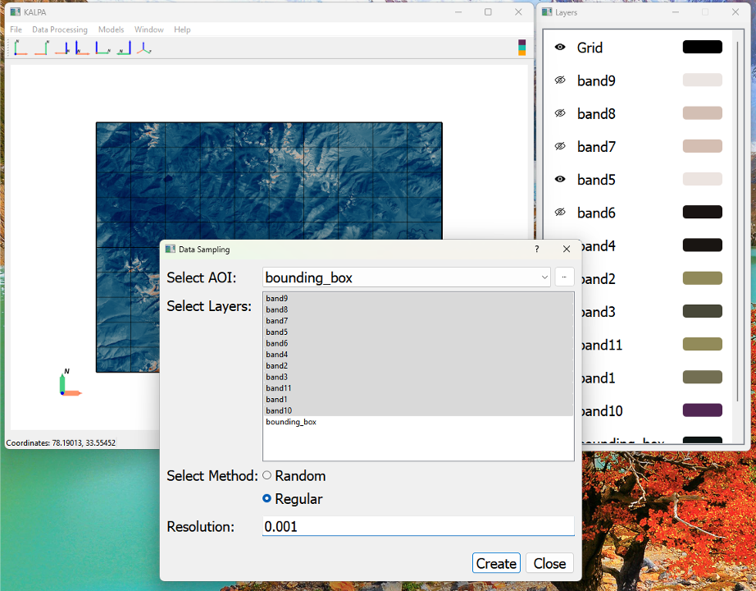Show the band9 layer via eye icon
Screen dimensions: 756x591
click(x=560, y=80)
